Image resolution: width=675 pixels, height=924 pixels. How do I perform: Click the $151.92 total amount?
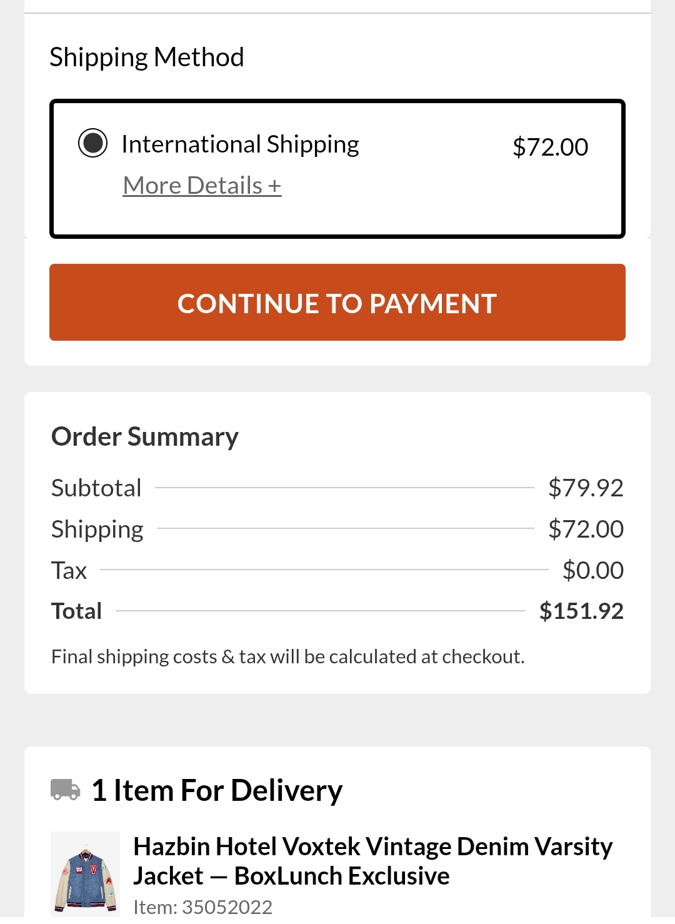[x=581, y=611]
